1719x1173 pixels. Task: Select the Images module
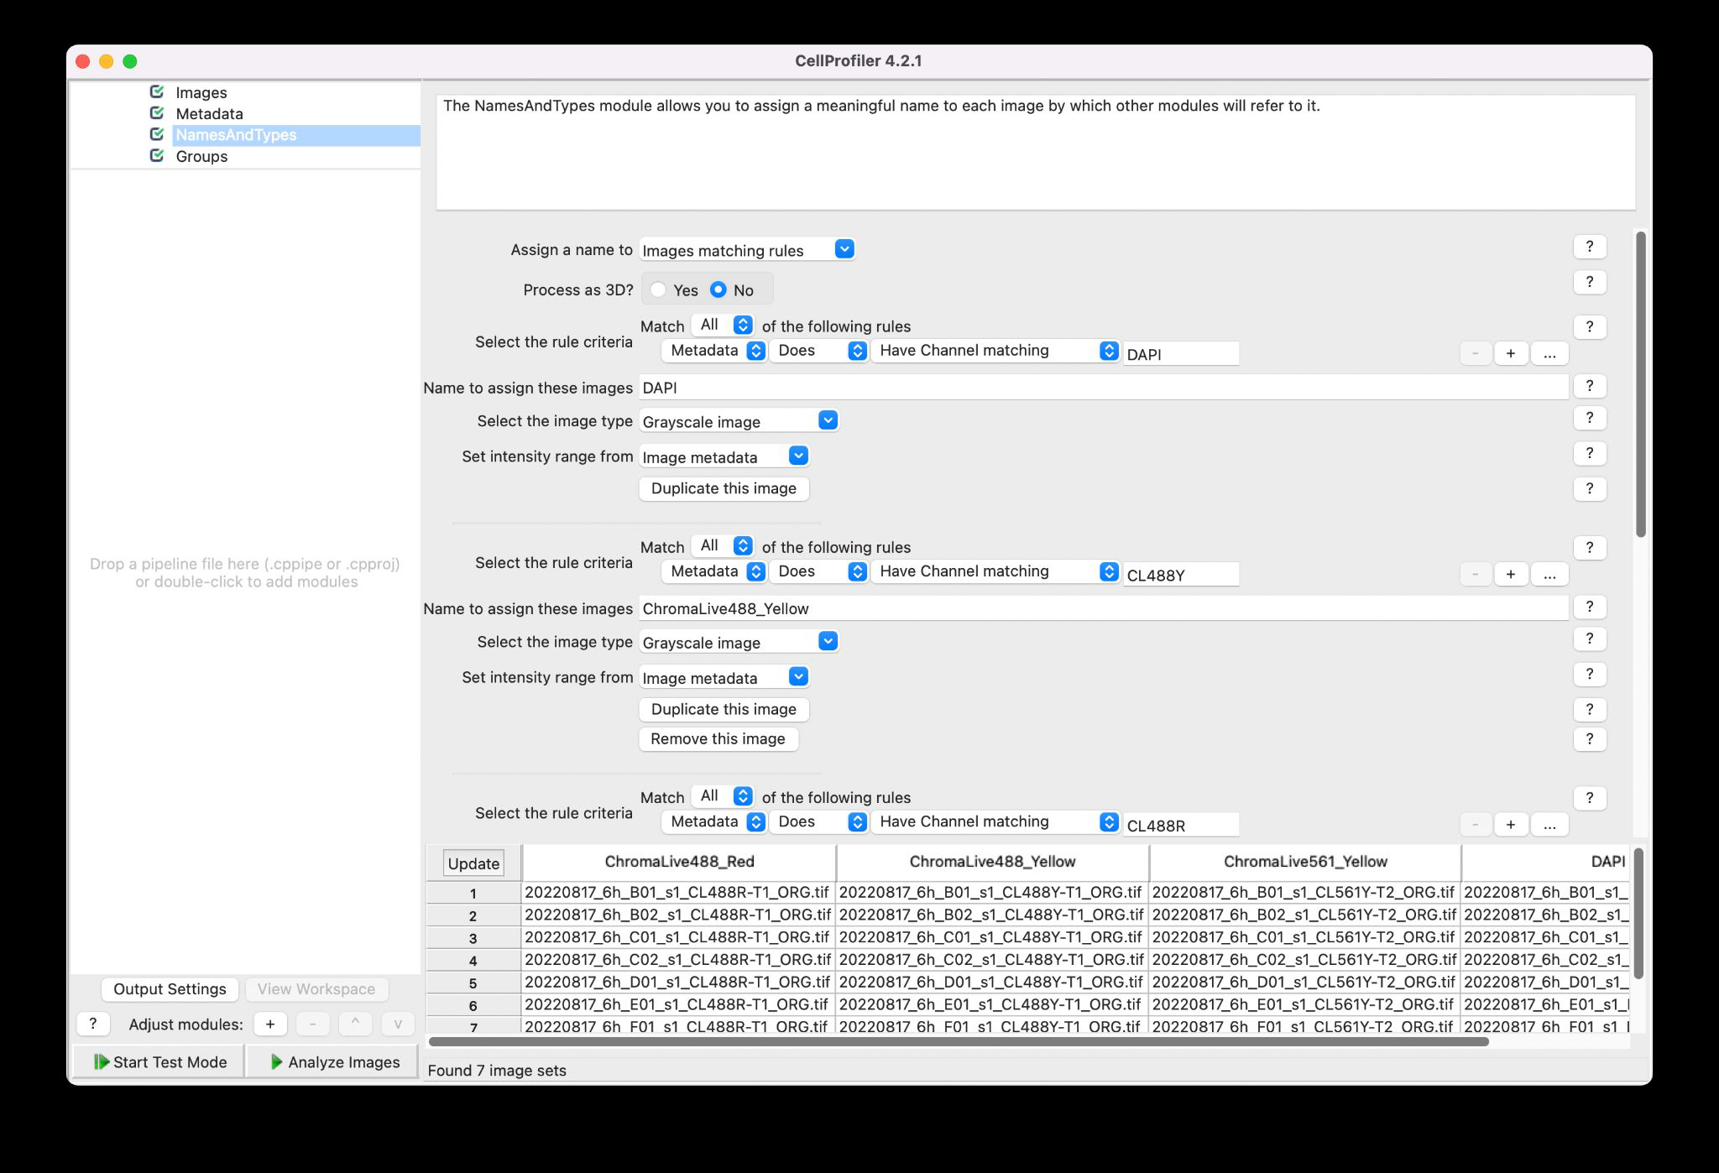(201, 92)
